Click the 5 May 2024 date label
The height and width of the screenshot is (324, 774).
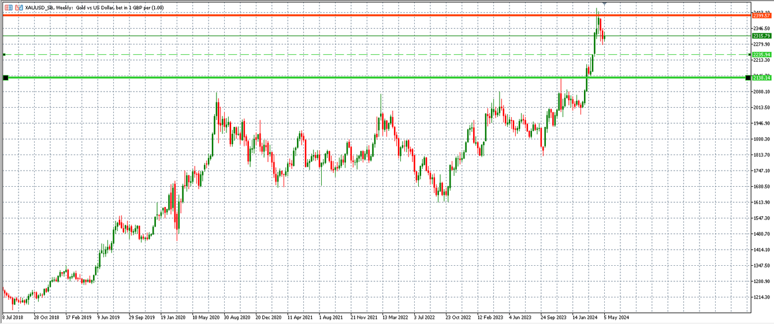616,317
